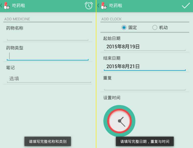Tap 吃药啦 title in right header
This screenshot has width=193, height=148.
pyautogui.click(x=116, y=6)
